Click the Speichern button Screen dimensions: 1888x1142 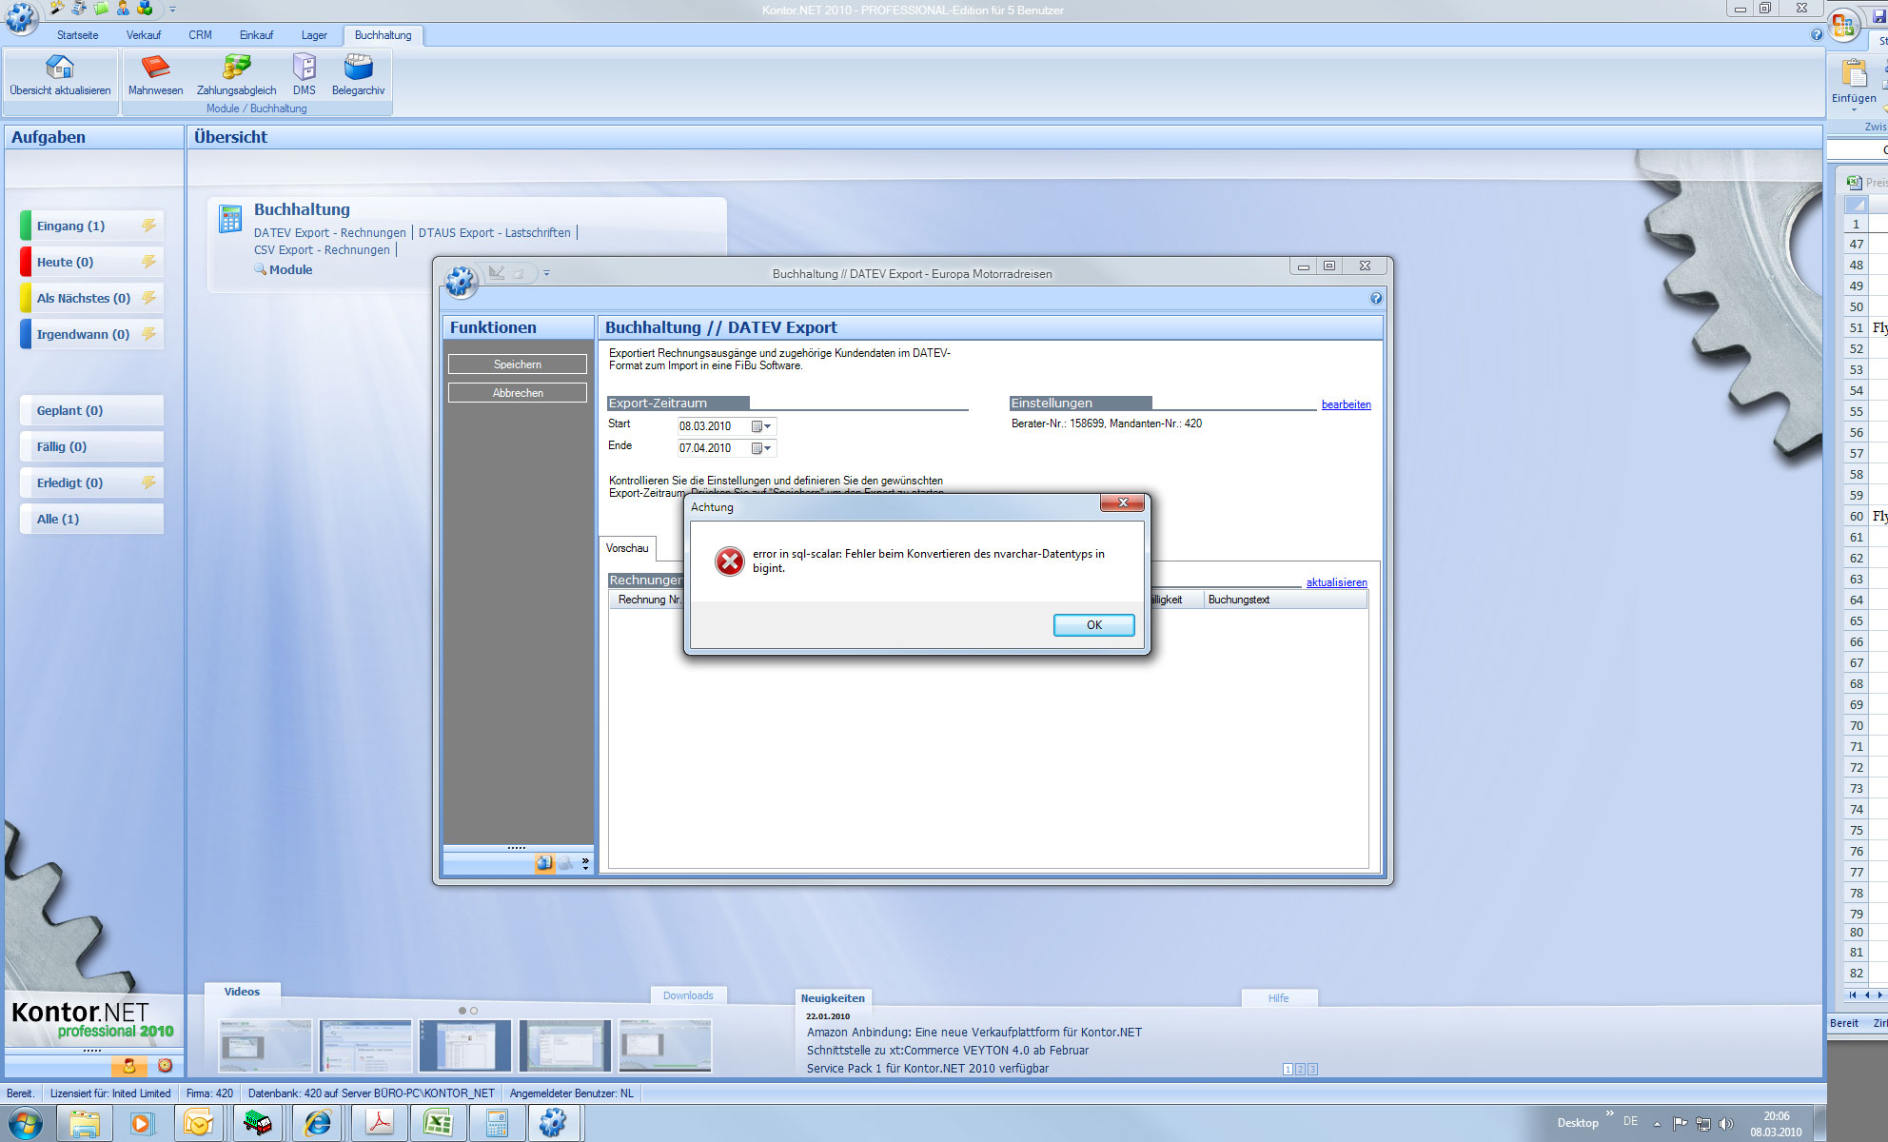(517, 364)
